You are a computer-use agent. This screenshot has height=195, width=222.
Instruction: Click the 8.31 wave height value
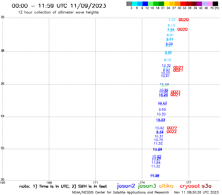(x=170, y=35)
